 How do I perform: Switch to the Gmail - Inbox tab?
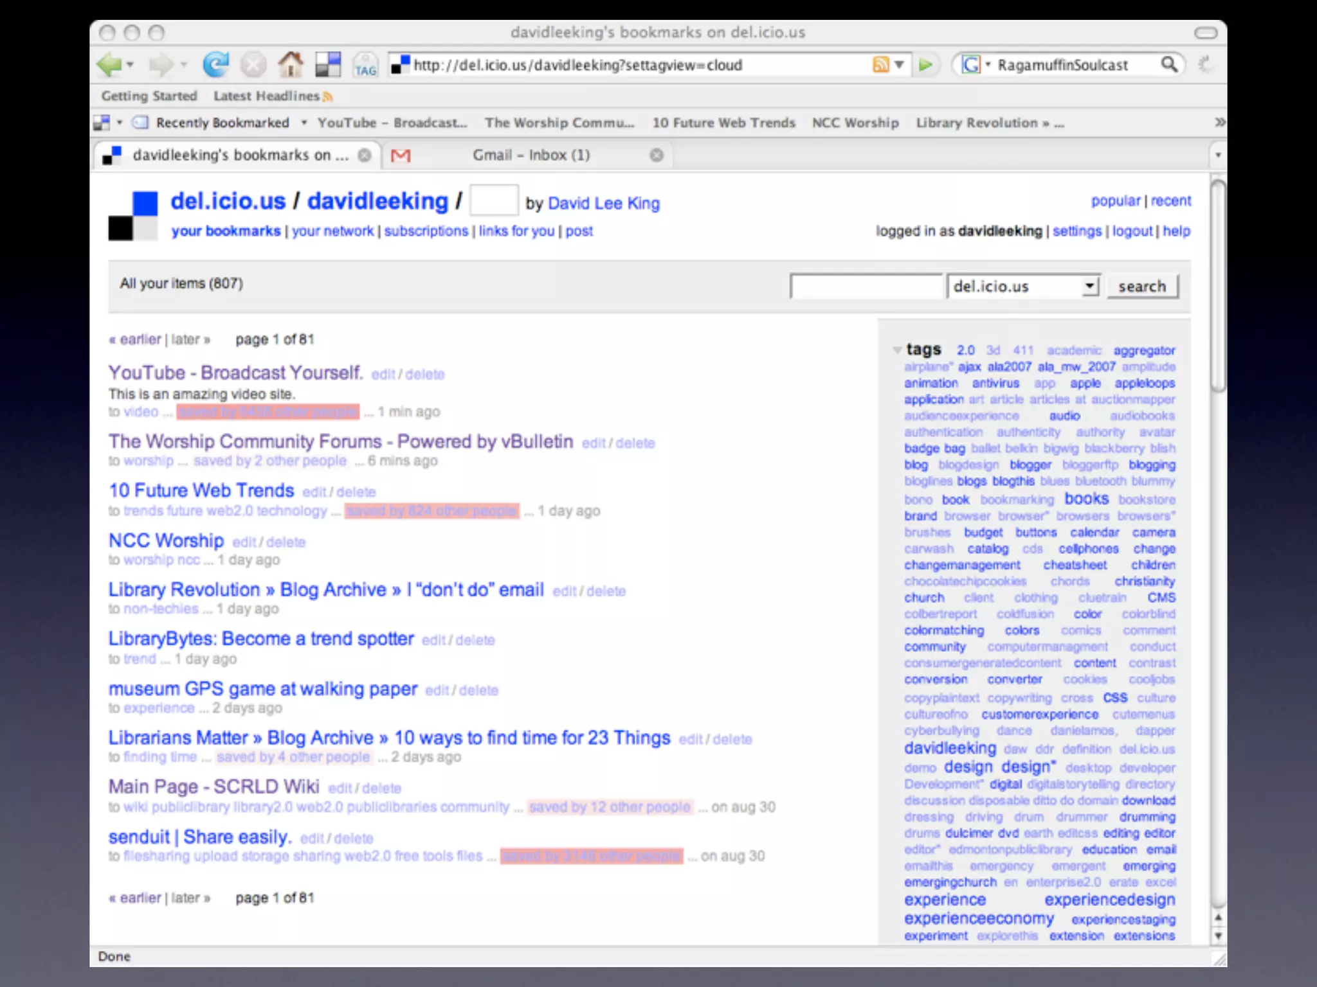coord(531,155)
